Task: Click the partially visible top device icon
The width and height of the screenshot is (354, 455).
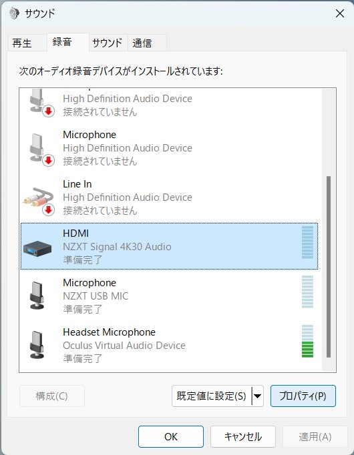Action: [x=41, y=103]
